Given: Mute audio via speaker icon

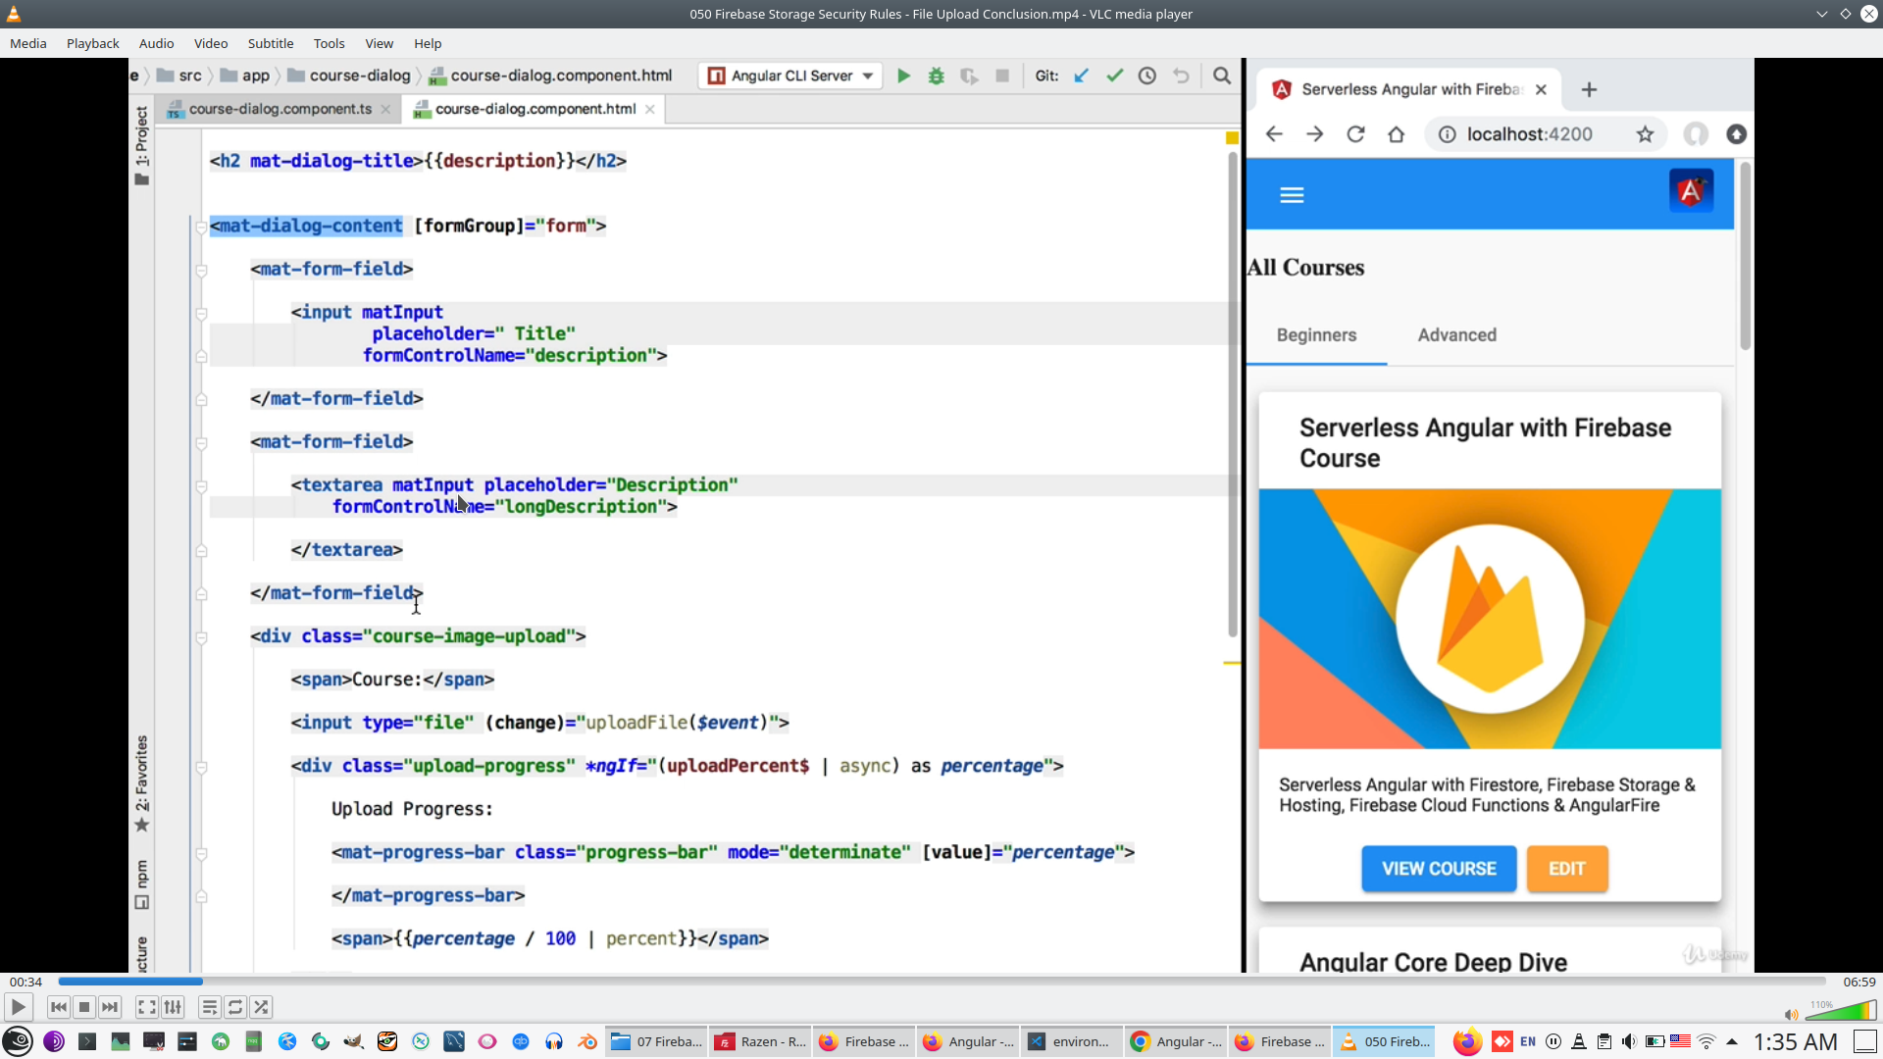Looking at the screenshot, I should click(x=1791, y=1014).
